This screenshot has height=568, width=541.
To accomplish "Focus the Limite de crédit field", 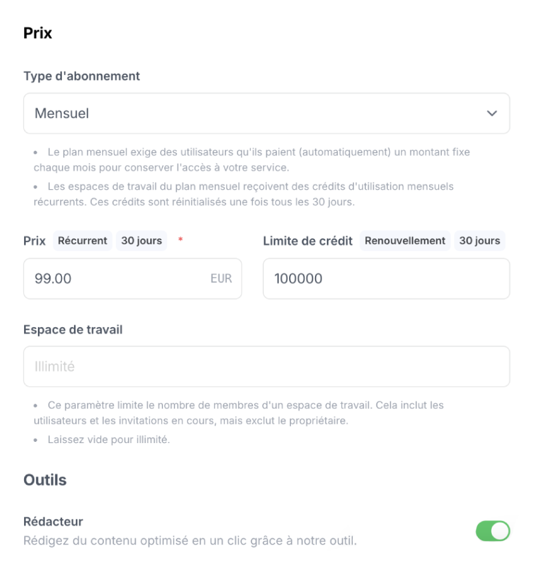I will coord(386,279).
